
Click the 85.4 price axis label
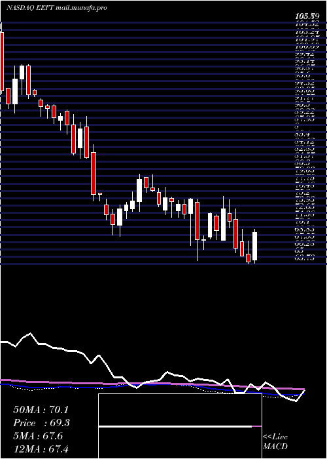click(x=302, y=134)
